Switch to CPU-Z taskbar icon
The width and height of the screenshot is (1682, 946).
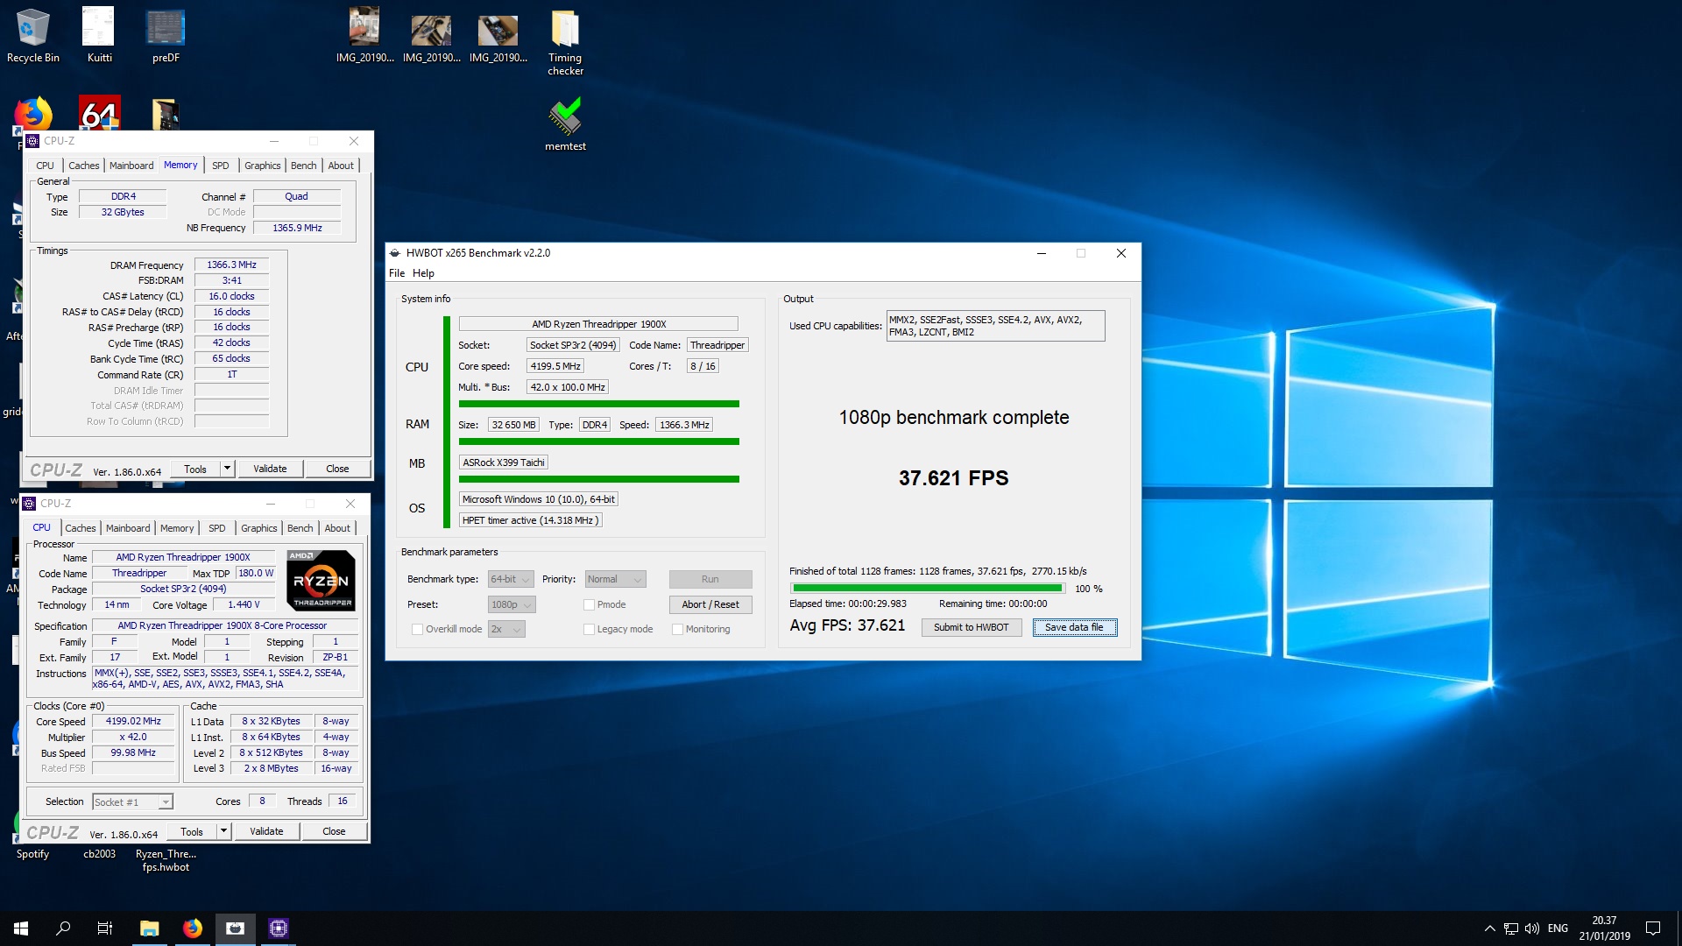pos(279,928)
